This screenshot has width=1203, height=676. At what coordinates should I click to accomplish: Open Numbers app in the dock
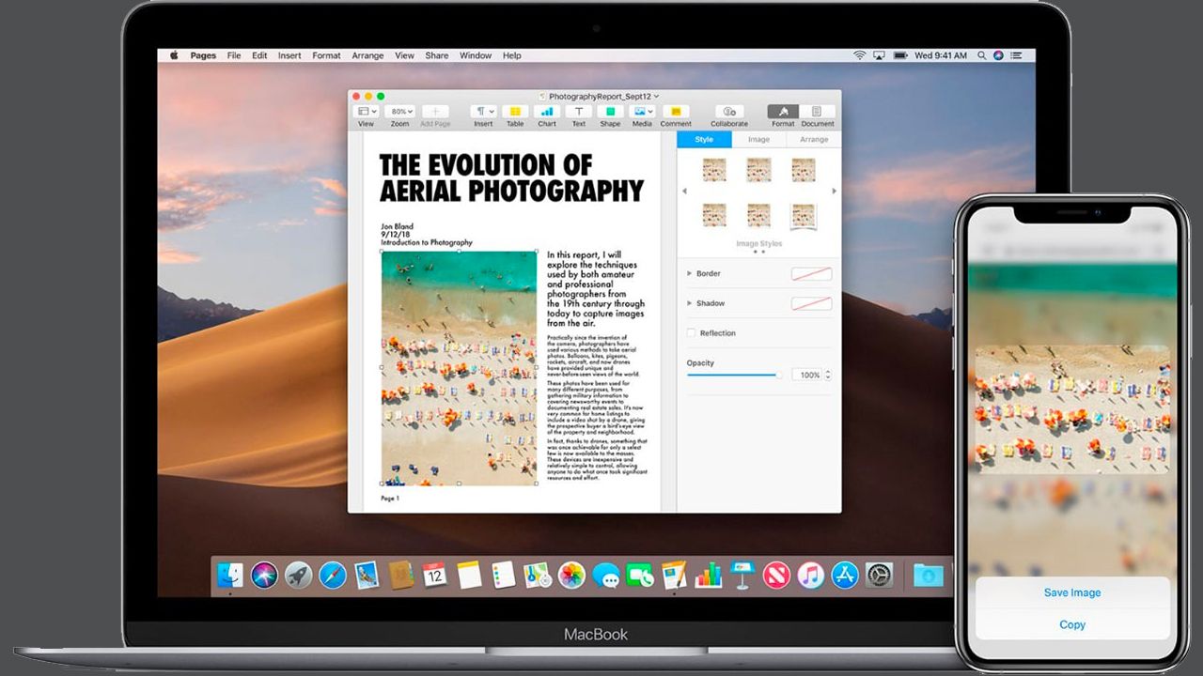coord(708,575)
